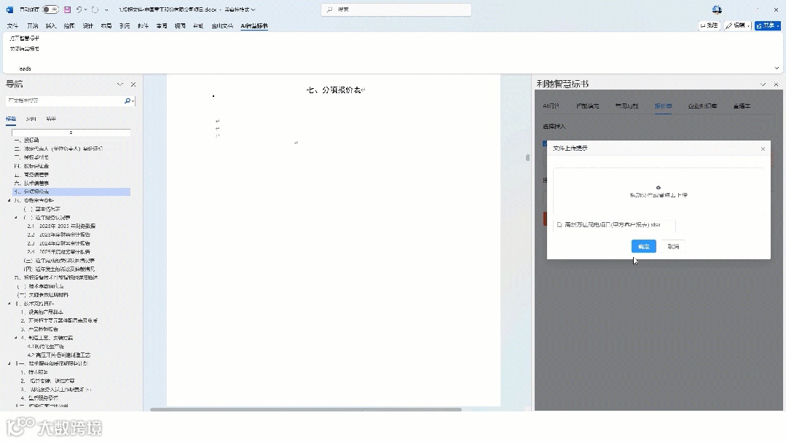Click the Redo icon in title bar
The image size is (786, 442).
click(95, 9)
